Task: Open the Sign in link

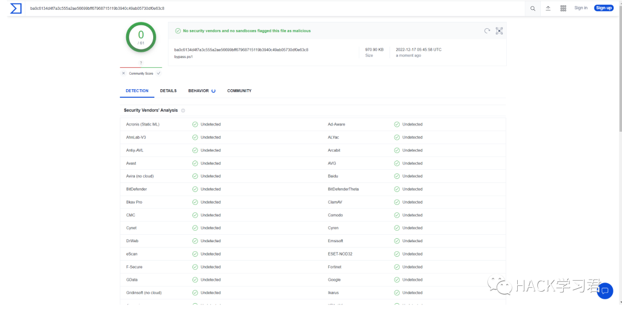Action: pyautogui.click(x=581, y=8)
